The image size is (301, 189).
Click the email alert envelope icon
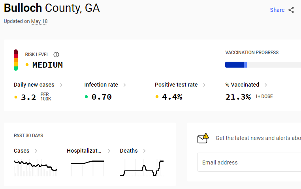click(x=203, y=138)
